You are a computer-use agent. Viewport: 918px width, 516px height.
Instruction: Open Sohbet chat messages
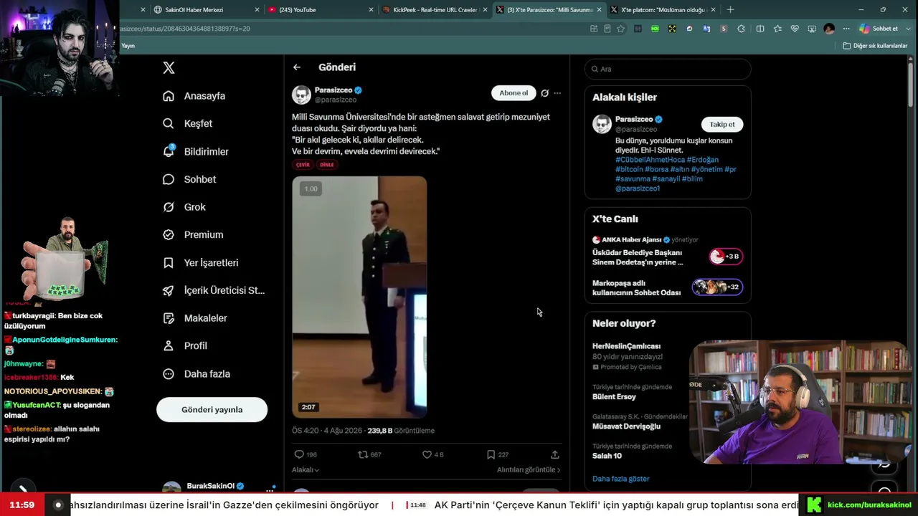click(x=189, y=179)
